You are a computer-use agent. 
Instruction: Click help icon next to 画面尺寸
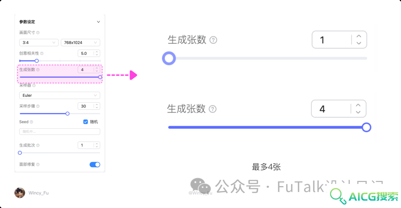pyautogui.click(x=38, y=33)
